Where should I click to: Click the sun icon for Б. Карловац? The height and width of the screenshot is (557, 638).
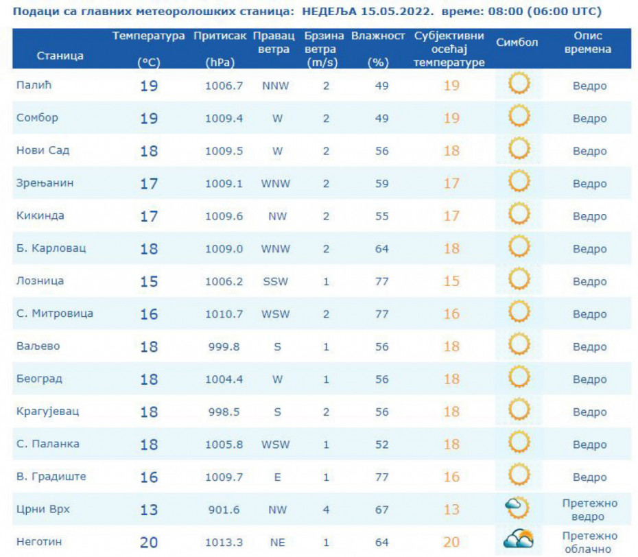[x=519, y=246]
